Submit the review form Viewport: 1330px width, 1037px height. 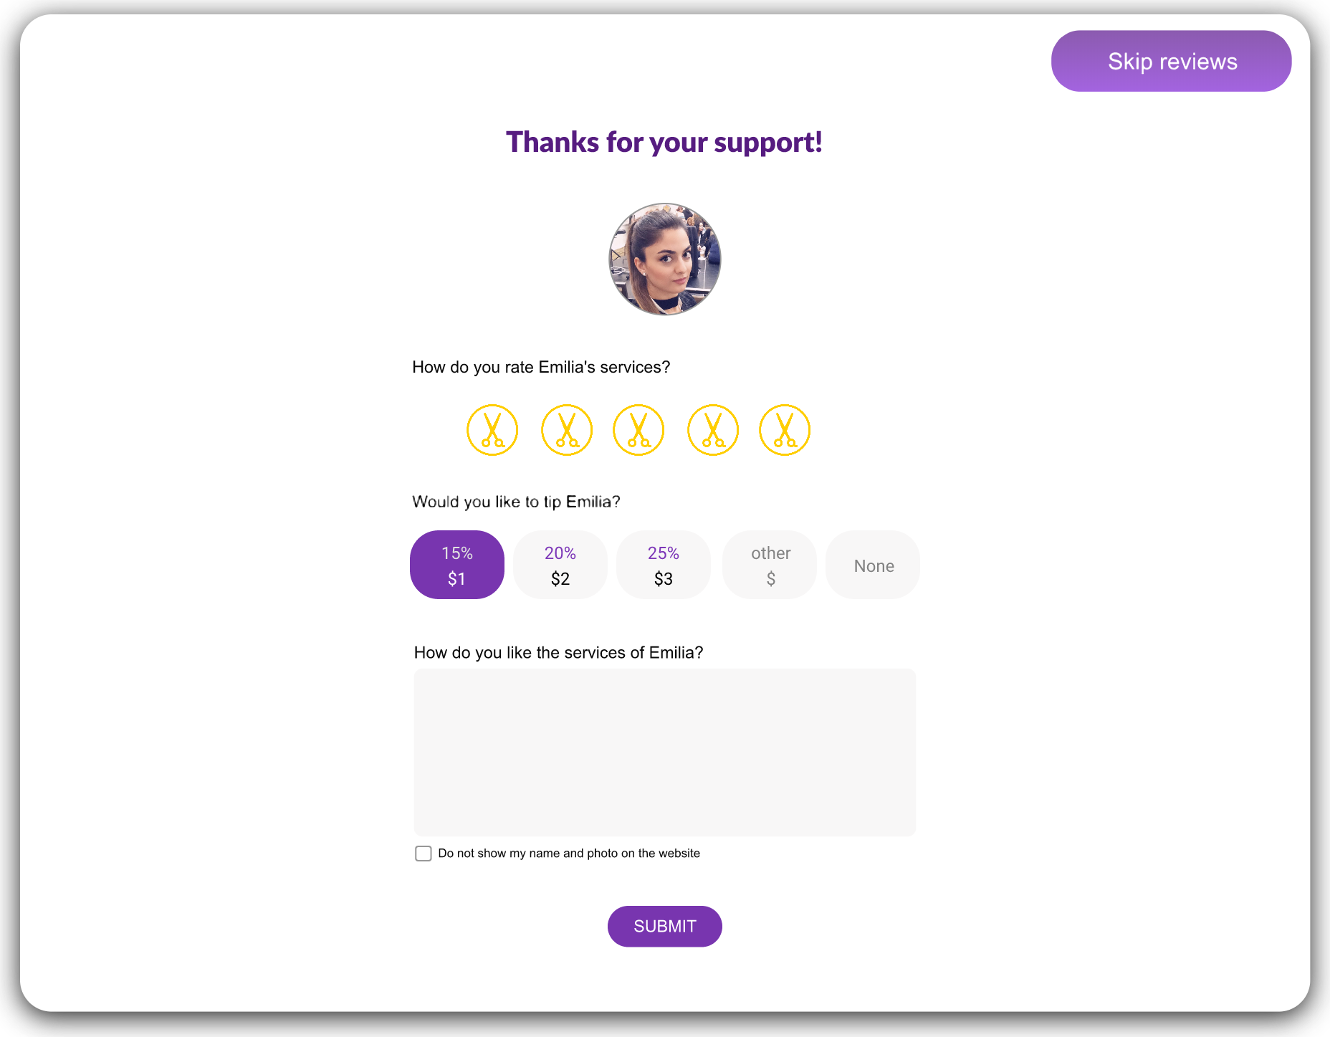665,926
